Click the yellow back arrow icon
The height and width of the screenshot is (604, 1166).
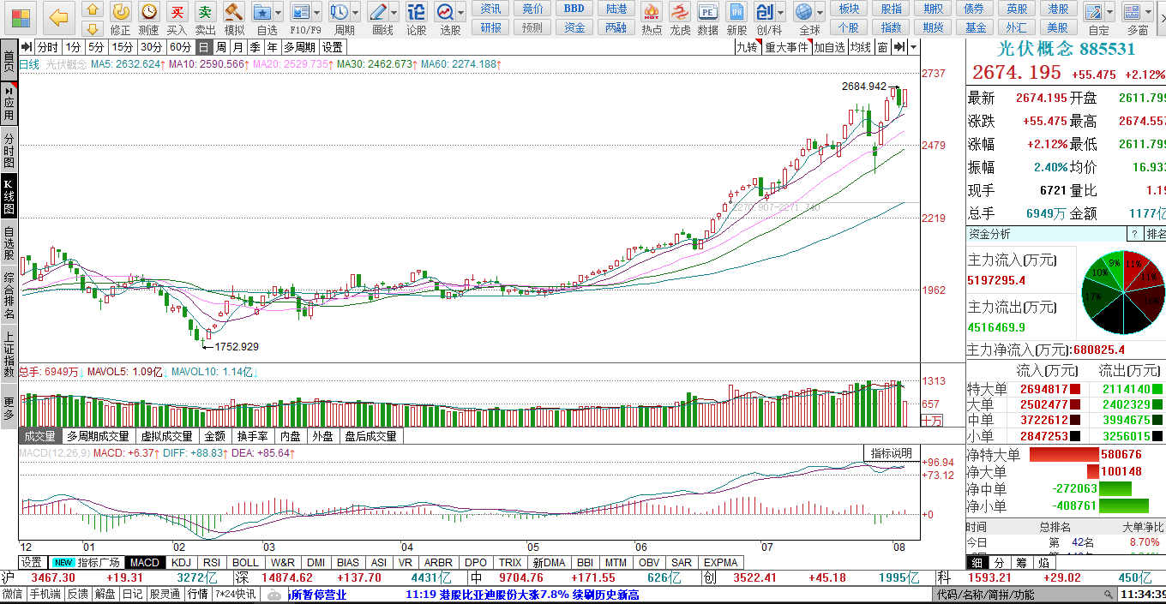58,17
